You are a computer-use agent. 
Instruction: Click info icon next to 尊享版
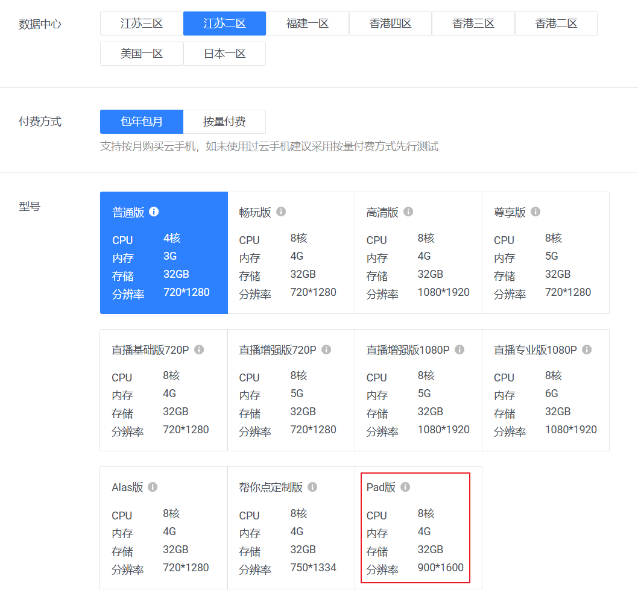535,212
